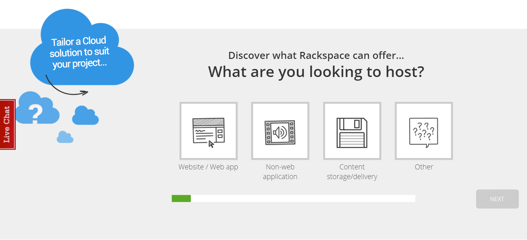
Task: Open the red Live Chat side tab
Action: tap(7, 124)
